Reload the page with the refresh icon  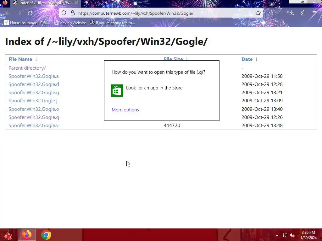click(30, 13)
